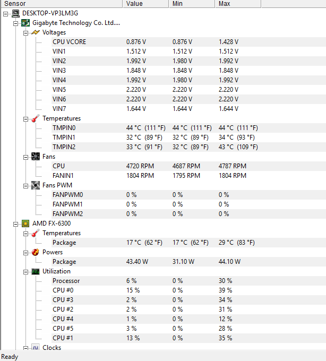Click the Max column header
This screenshot has width=326, height=361.
(x=238, y=4)
